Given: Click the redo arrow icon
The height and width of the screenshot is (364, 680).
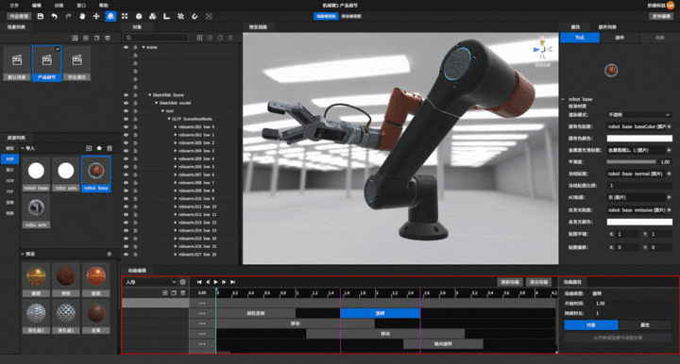Looking at the screenshot, I should pyautogui.click(x=68, y=16).
